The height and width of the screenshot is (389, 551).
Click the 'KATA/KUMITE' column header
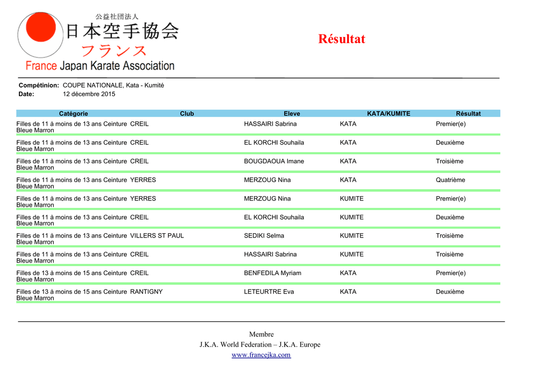click(388, 113)
